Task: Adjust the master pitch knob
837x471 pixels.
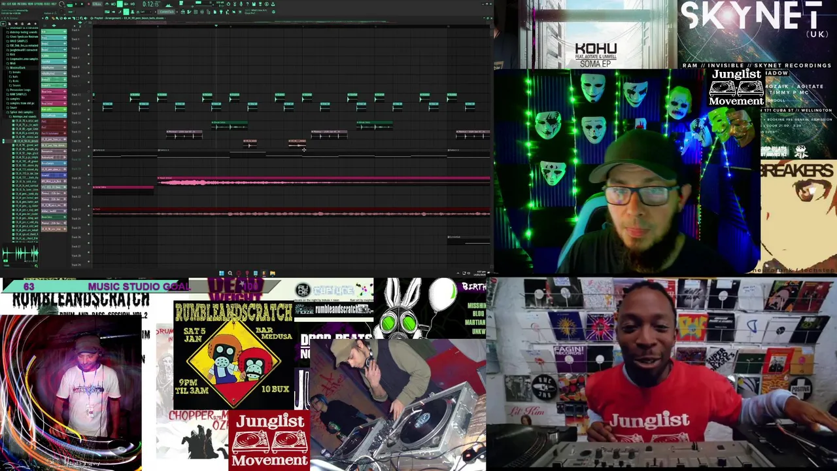Action: click(61, 12)
